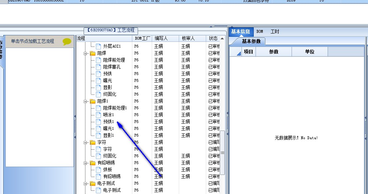Click the 有铅喷锡 folder icon
The height and width of the screenshot is (194, 368).
[93, 163]
